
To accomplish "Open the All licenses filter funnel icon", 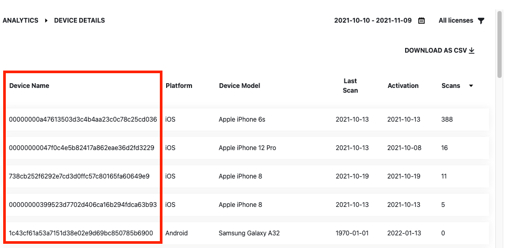I will tap(481, 21).
